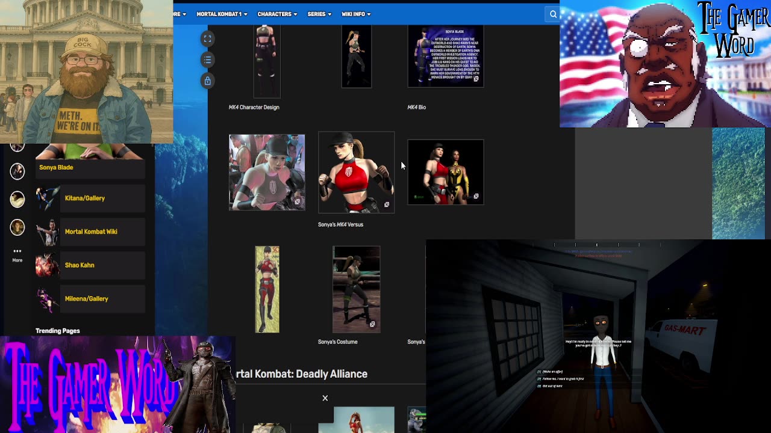Click the gallery icon on MK4 Bio image
This screenshot has width=771, height=433.
(x=476, y=79)
